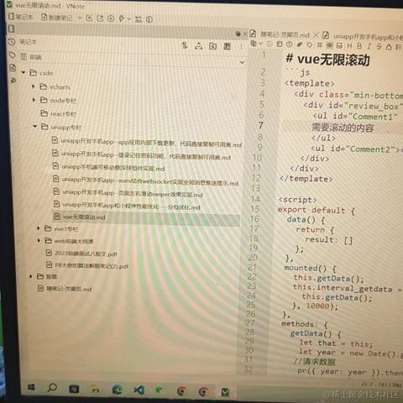This screenshot has width=403, height=403.
Task: Open the 小程序性能优化 分包优化 note
Action: [128, 206]
